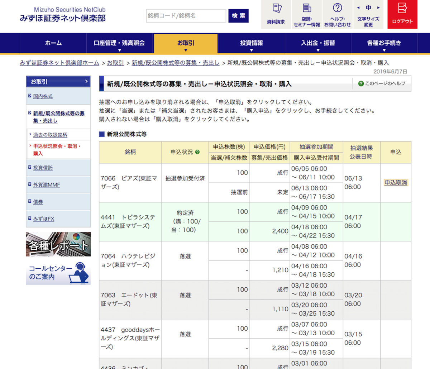Open 口座管理・残高照会 navigation menu

click(x=119, y=43)
